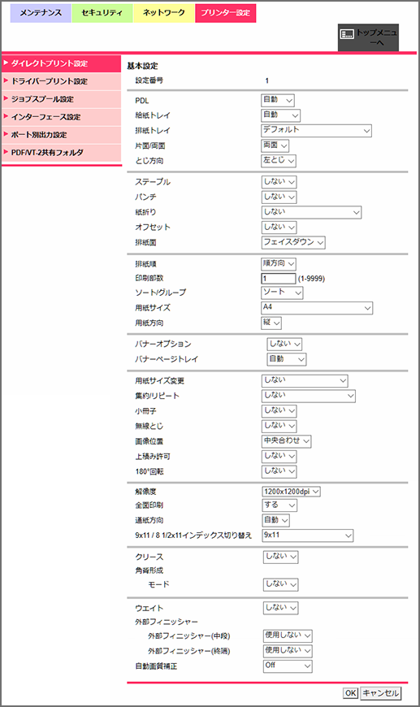Viewport: 420px width, 707px height.
Task: Open the 自動画質補正 Off dropdown
Action: (x=288, y=666)
